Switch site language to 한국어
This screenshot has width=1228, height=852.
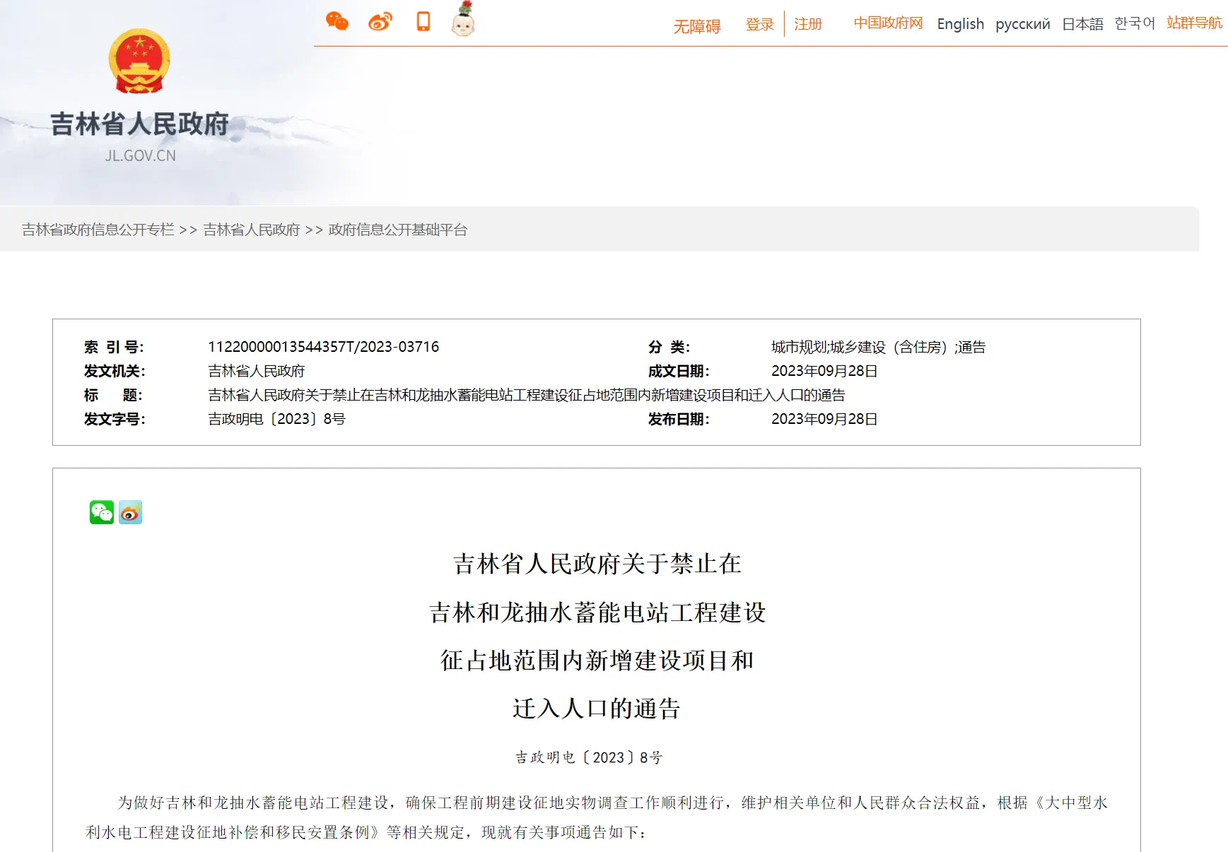1134,23
